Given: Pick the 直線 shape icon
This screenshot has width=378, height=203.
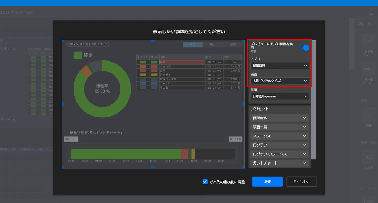Looking at the screenshot, I should pos(368,114).
